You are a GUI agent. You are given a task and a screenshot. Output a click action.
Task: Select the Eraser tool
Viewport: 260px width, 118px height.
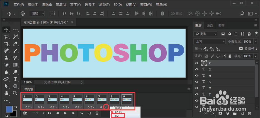click(x=6, y=65)
